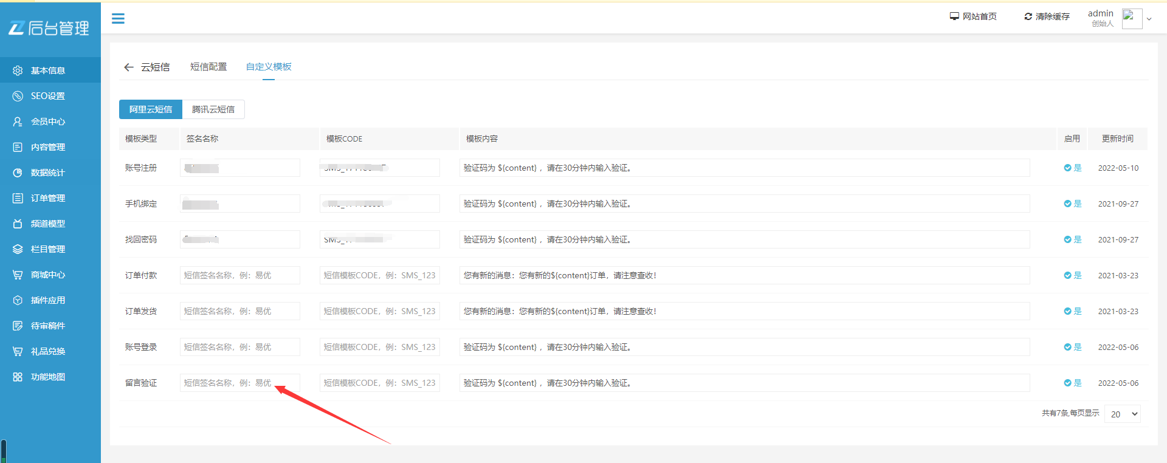Click the 功能地图 grid icon
The height and width of the screenshot is (463, 1167).
tap(18, 377)
